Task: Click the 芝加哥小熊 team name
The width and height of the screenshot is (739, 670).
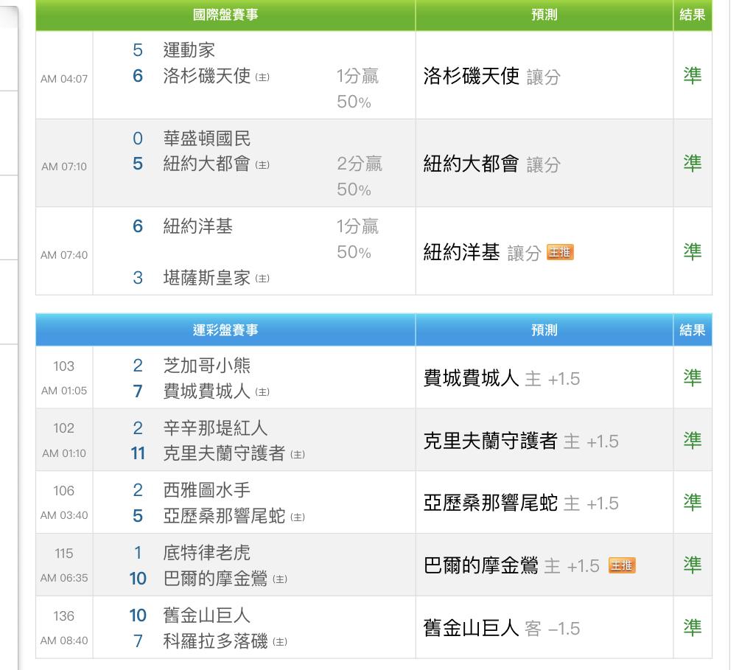Action: point(207,366)
